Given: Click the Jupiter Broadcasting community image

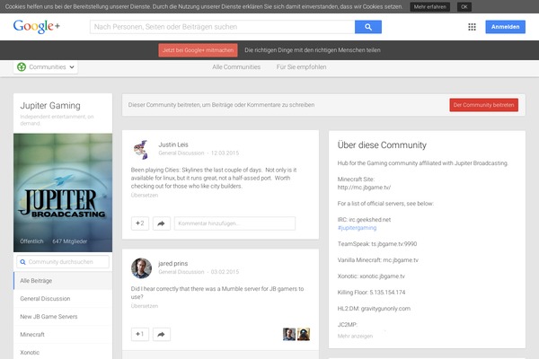Looking at the screenshot, I should [63, 193].
